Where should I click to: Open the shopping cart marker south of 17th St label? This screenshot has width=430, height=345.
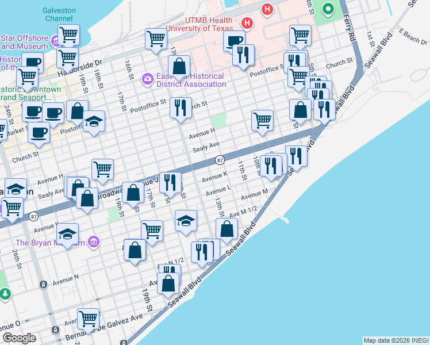coord(152,231)
